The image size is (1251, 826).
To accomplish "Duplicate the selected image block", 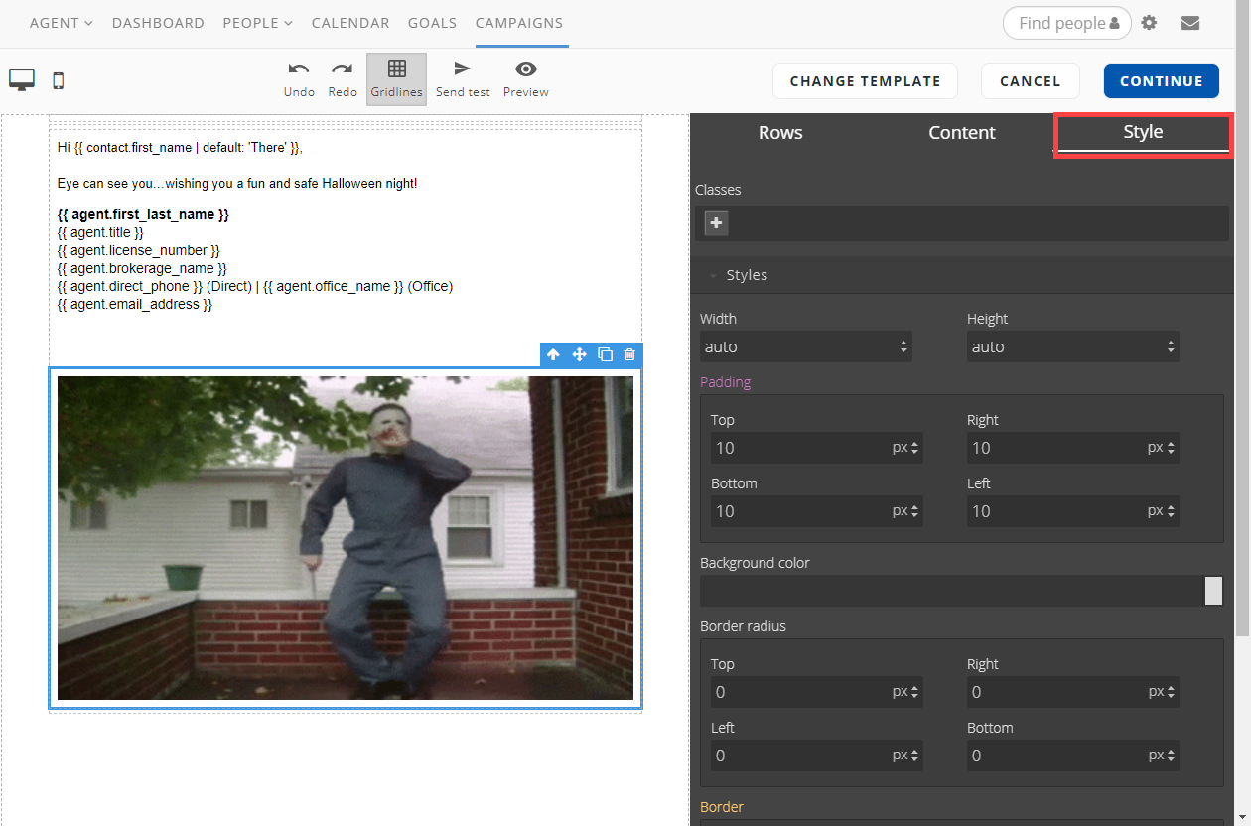I will pos(605,354).
